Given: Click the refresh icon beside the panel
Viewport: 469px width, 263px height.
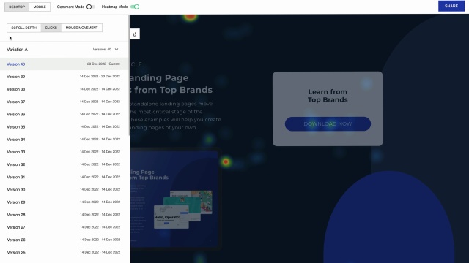Looking at the screenshot, I should 135,34.
